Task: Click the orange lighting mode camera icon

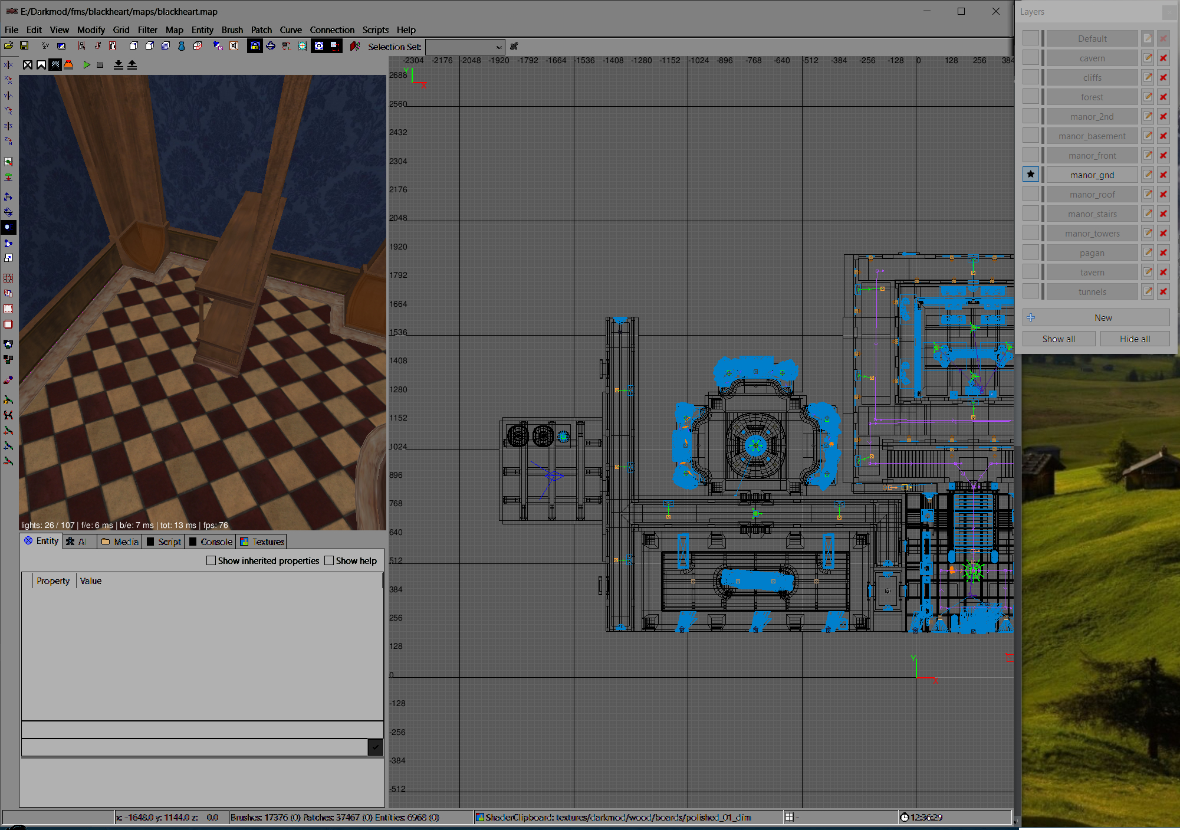Action: 68,65
